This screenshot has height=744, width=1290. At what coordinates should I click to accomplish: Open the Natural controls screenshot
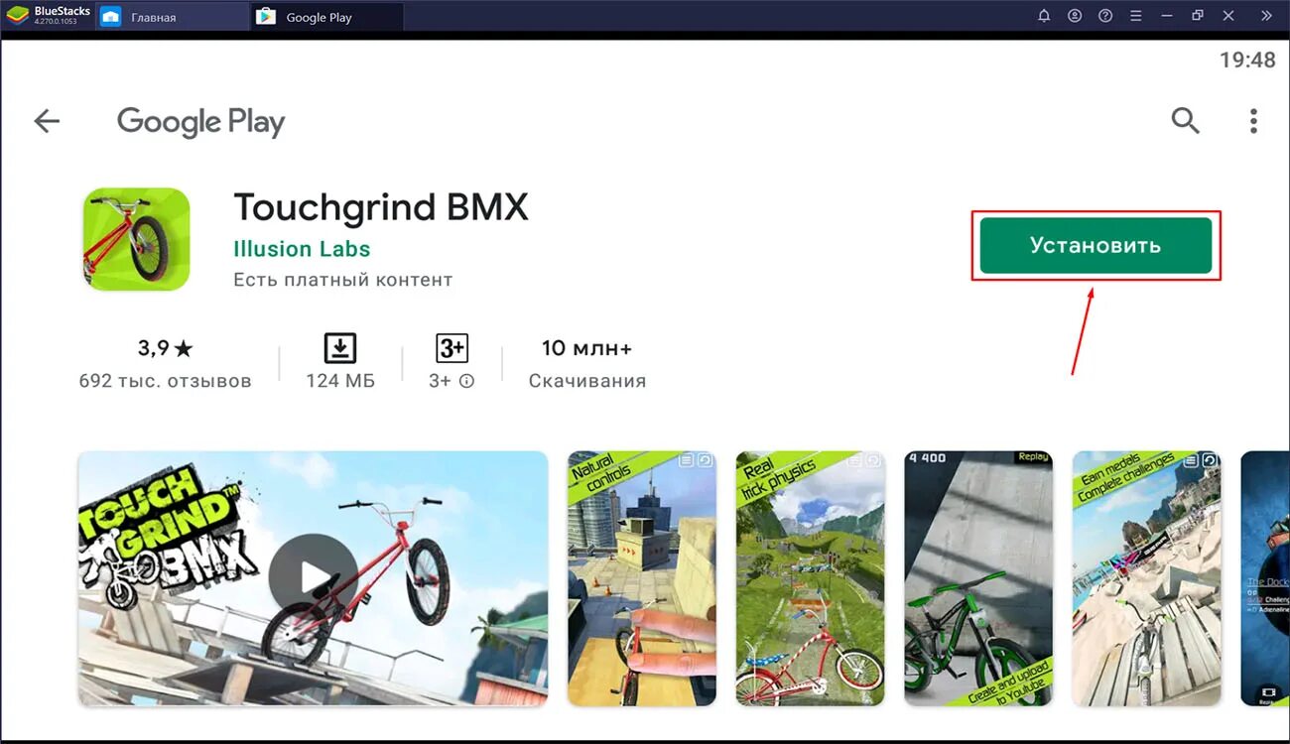(x=642, y=578)
